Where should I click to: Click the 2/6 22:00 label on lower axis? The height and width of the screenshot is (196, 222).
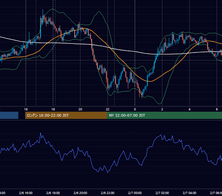click(x=108, y=193)
